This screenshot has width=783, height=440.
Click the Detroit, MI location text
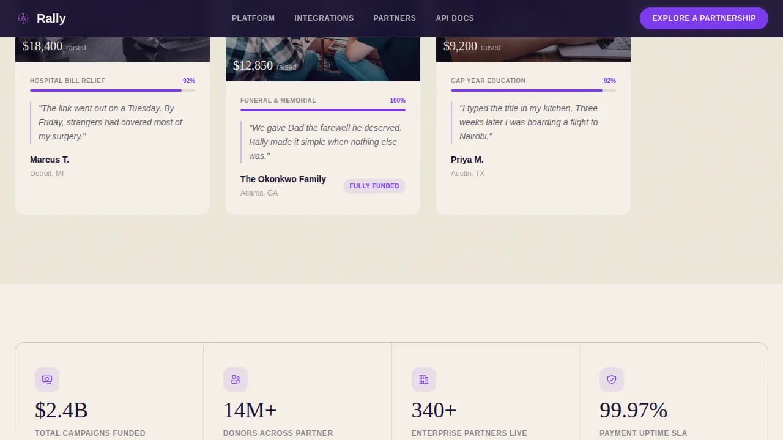tap(46, 174)
